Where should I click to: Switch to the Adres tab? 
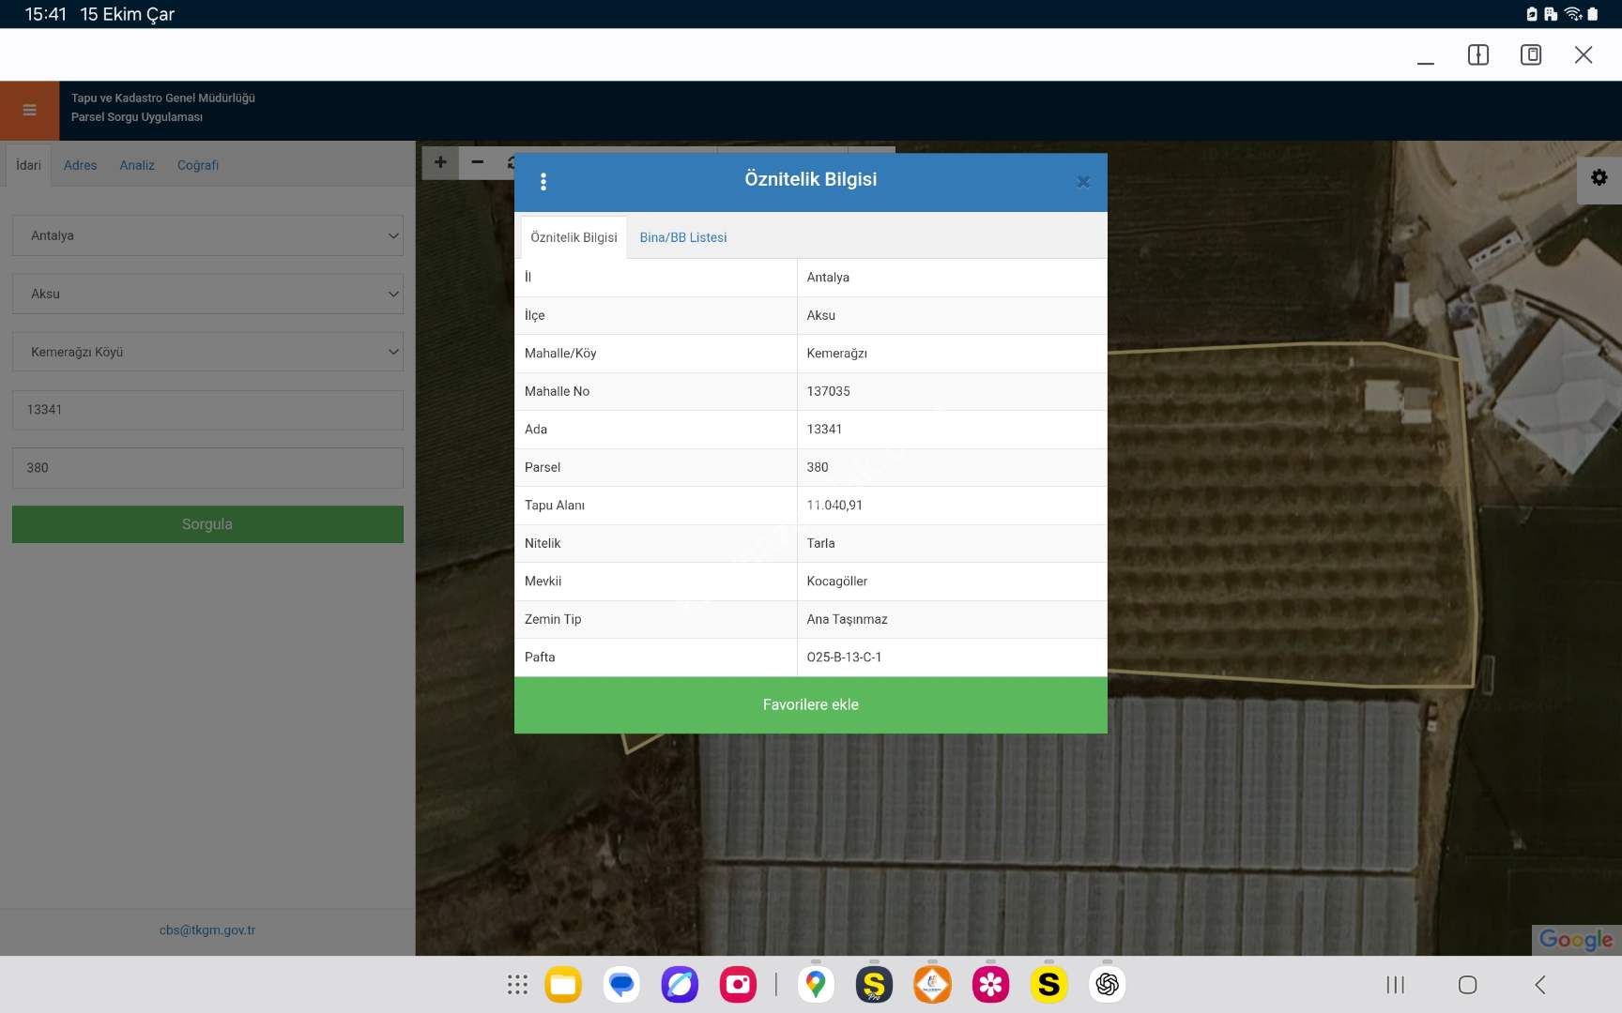pos(80,165)
